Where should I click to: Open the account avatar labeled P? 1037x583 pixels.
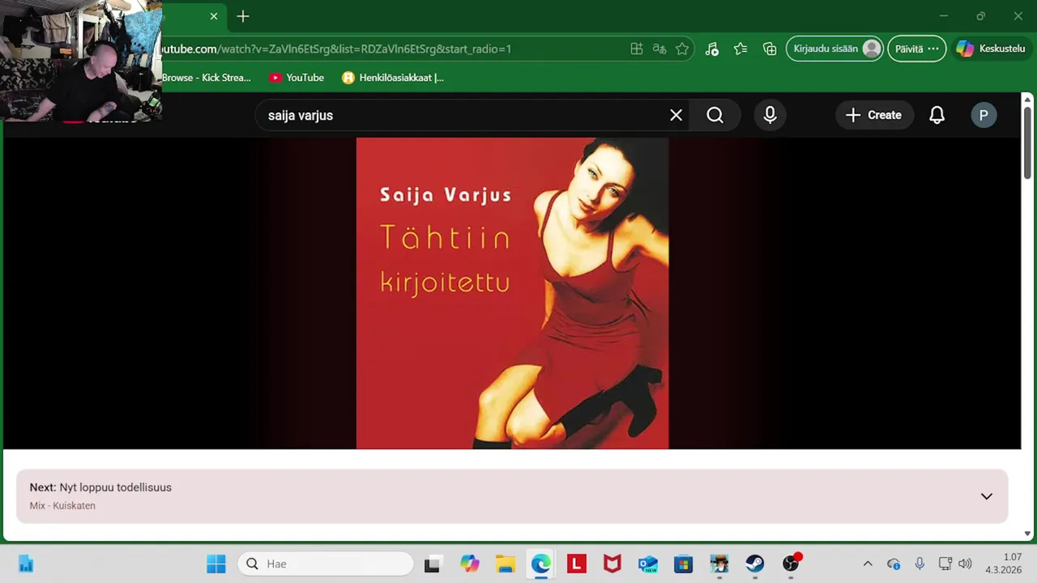click(984, 115)
